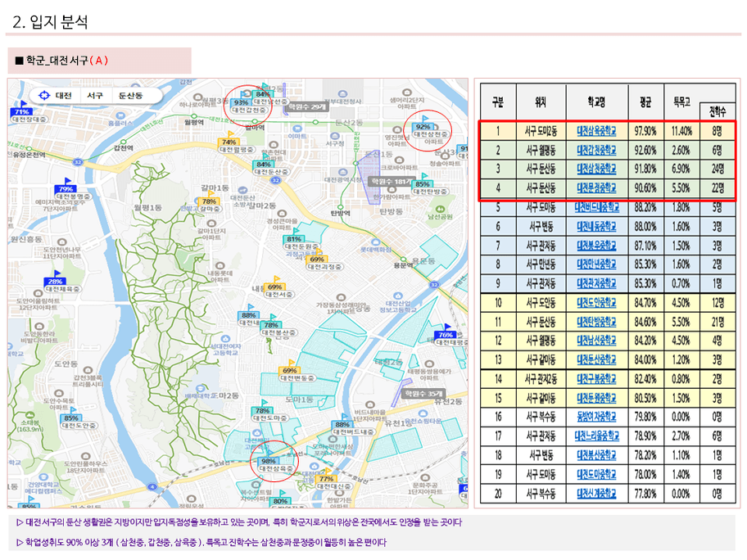Click the 학군_대전 서구(A) section heading
Screen dimensions: 747x560
point(62,61)
